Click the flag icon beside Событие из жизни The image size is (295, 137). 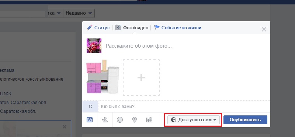coord(156,28)
